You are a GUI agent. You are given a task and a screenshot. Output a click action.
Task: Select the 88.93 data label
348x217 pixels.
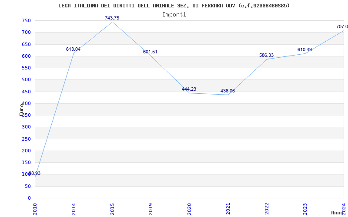pos(35,173)
